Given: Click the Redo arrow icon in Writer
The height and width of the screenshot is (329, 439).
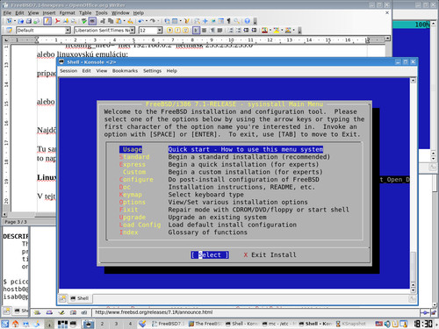Looking at the screenshot, I should (x=153, y=21).
